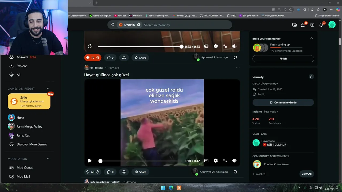
Task: Open the Reddit advertise AD icon
Action: [x=294, y=25]
